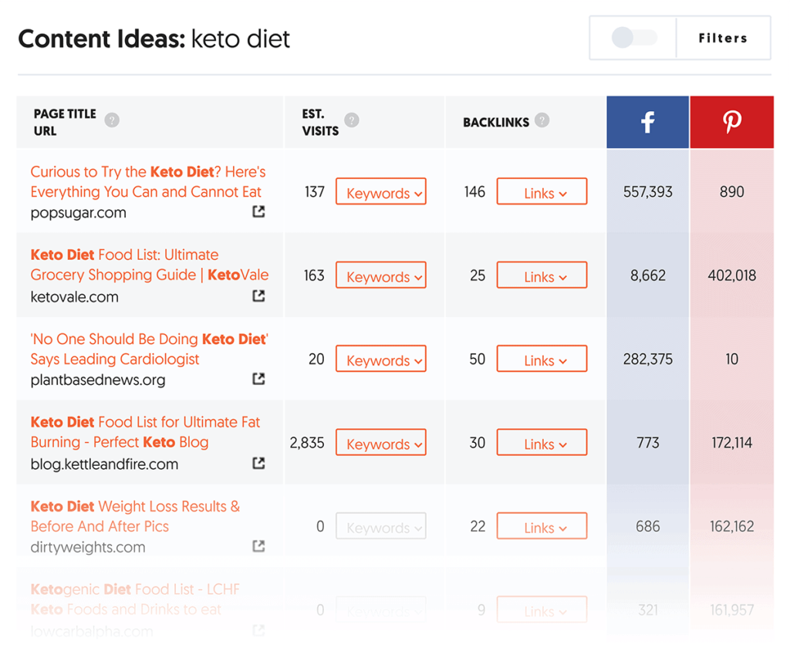Expand Links dropdown for plantbasednews.org row
The height and width of the screenshot is (648, 790).
click(x=542, y=359)
